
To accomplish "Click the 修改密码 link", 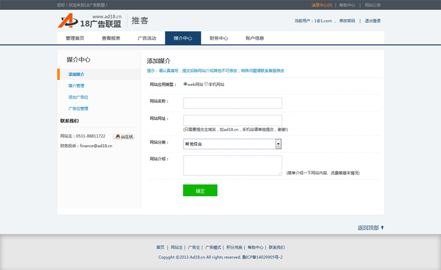I will coord(347,21).
